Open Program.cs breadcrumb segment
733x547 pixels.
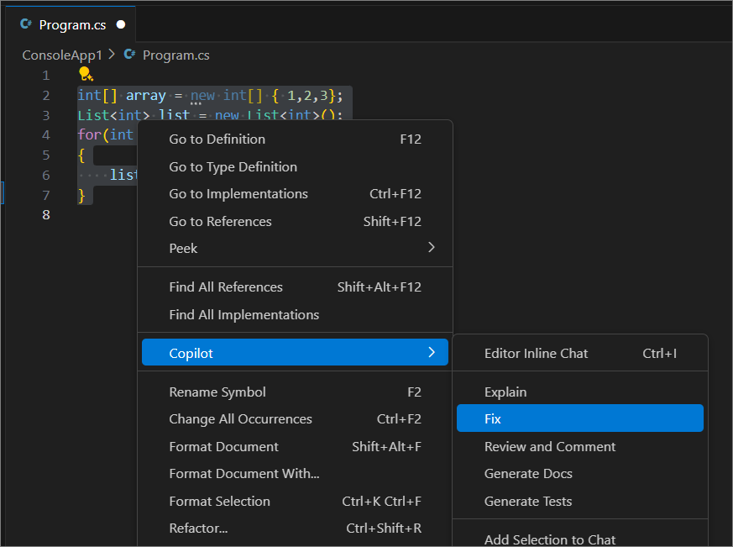(x=175, y=55)
